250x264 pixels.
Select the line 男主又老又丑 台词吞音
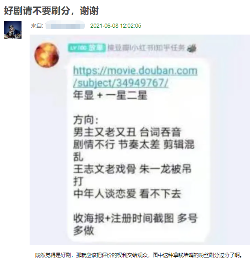(x=127, y=132)
